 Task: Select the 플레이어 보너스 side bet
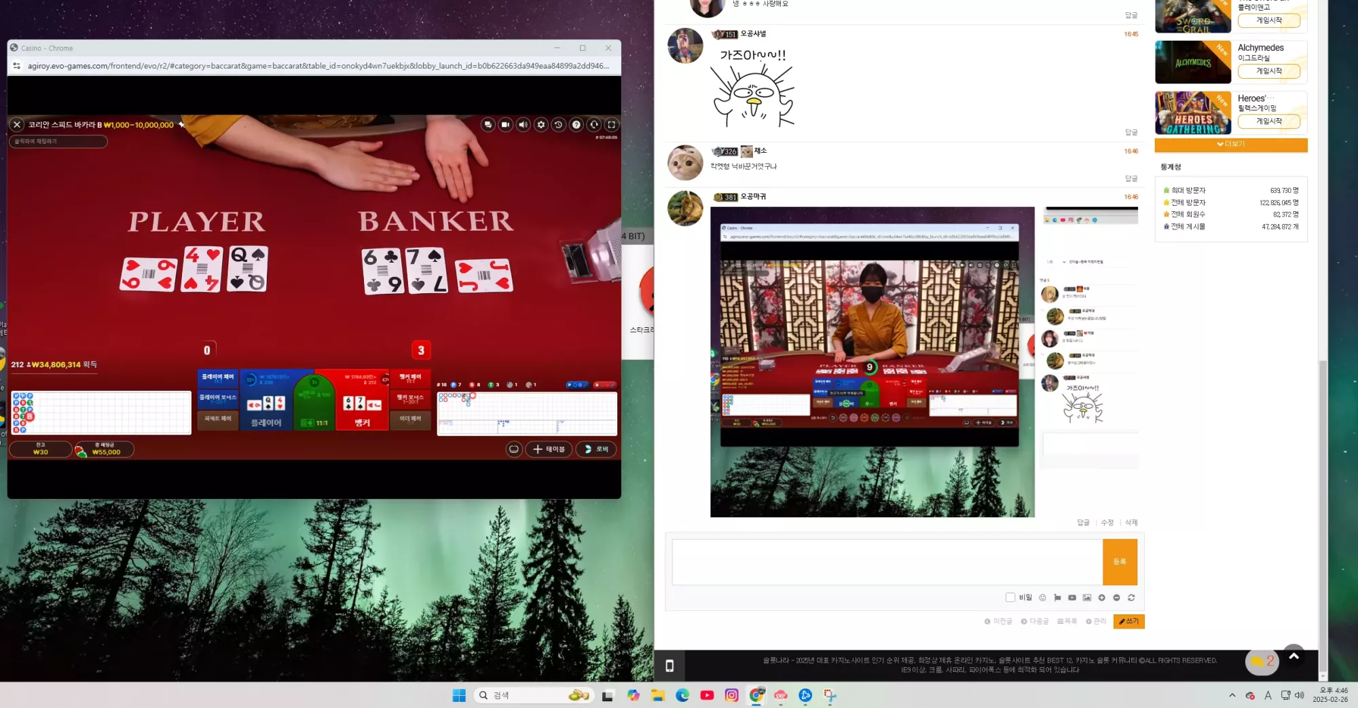[x=217, y=399]
